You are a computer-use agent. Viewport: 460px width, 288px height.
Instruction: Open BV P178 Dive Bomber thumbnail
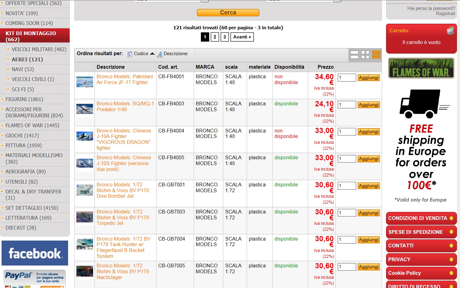[85, 190]
